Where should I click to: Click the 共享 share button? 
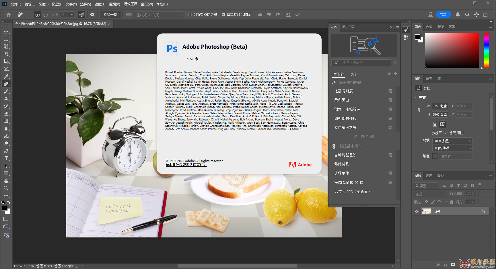pos(444,14)
